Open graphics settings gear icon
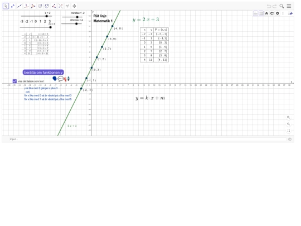Screen dimensions: 301x226 pyautogui.click(x=278, y=13)
